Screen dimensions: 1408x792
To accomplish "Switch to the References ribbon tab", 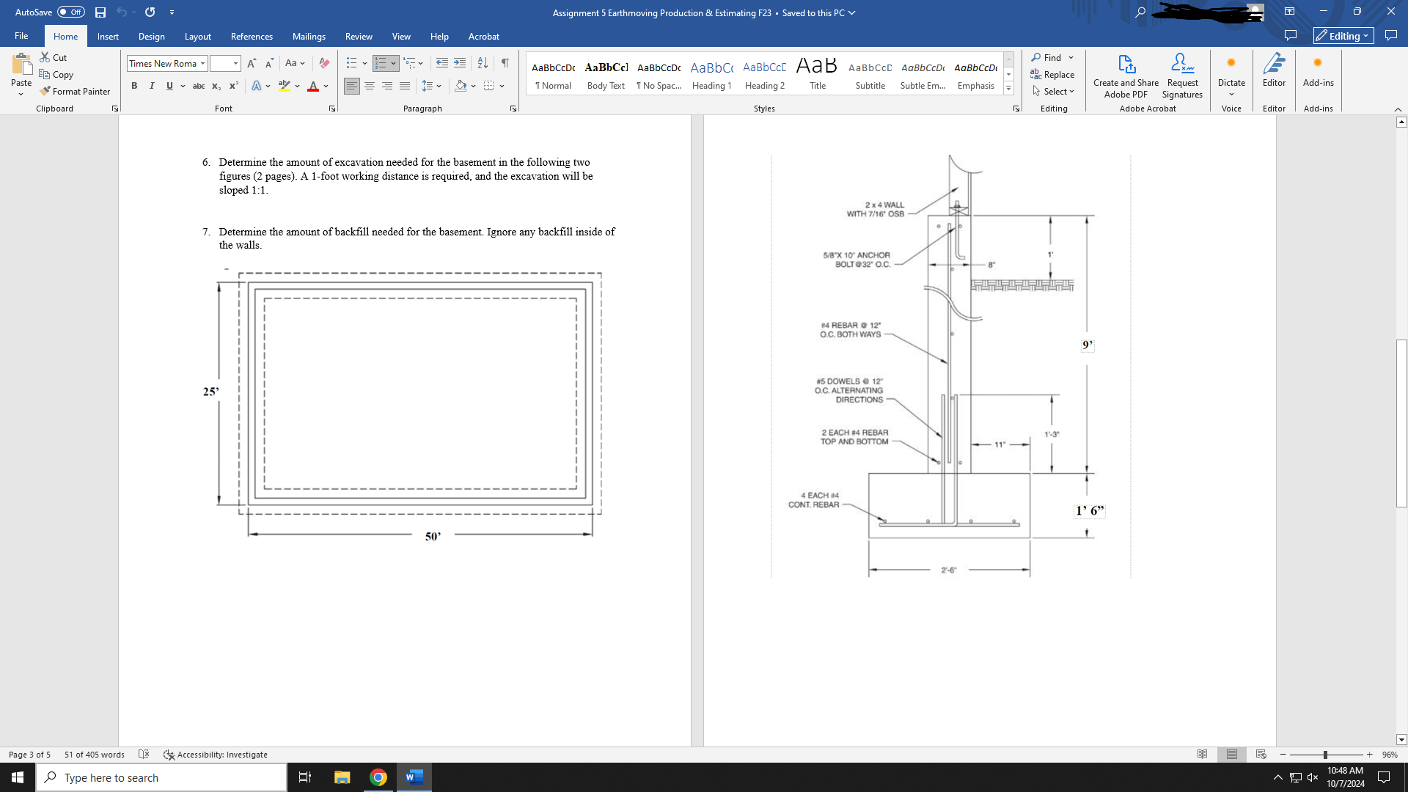I will (x=252, y=36).
